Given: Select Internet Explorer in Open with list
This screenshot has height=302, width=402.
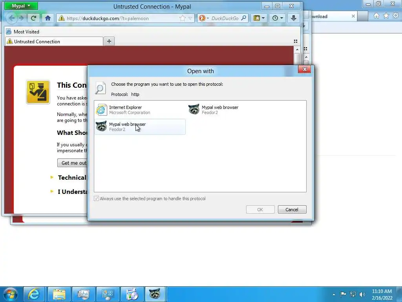Looking at the screenshot, I should click(x=140, y=110).
